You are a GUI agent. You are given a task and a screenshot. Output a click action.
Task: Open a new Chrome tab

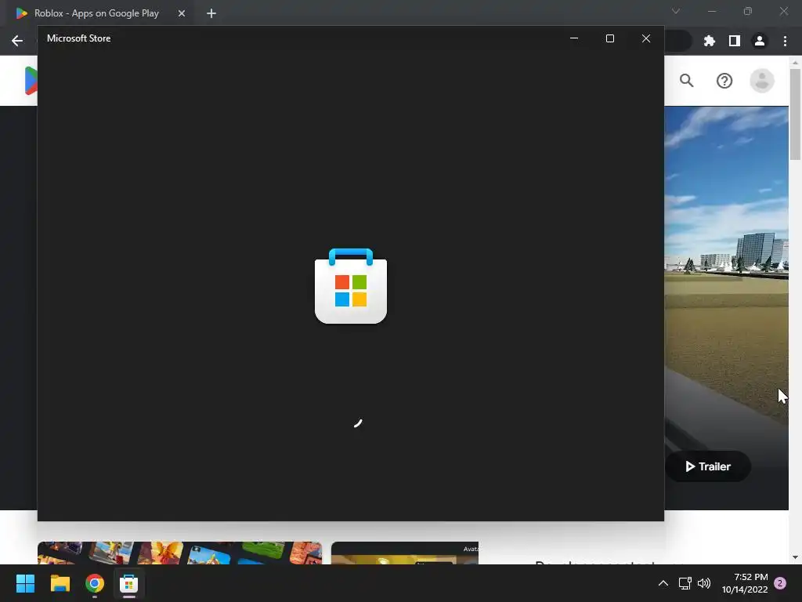click(211, 13)
